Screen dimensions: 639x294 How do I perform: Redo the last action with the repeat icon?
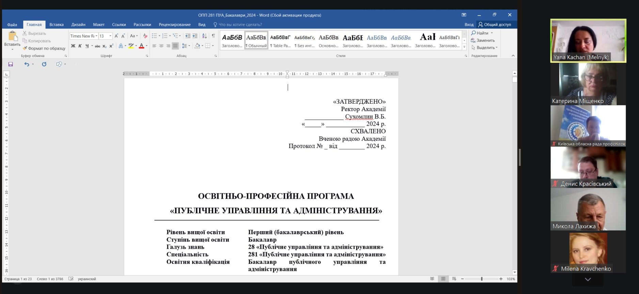coord(44,64)
